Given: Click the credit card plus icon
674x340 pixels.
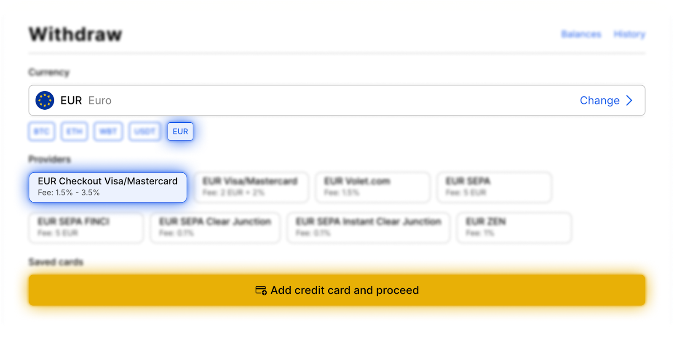Looking at the screenshot, I should click(261, 290).
